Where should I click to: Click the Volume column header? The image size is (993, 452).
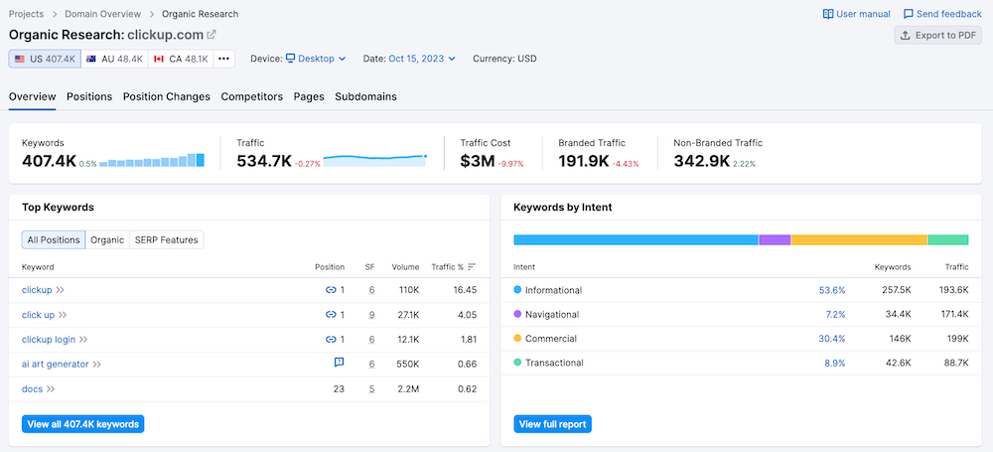[x=405, y=267]
